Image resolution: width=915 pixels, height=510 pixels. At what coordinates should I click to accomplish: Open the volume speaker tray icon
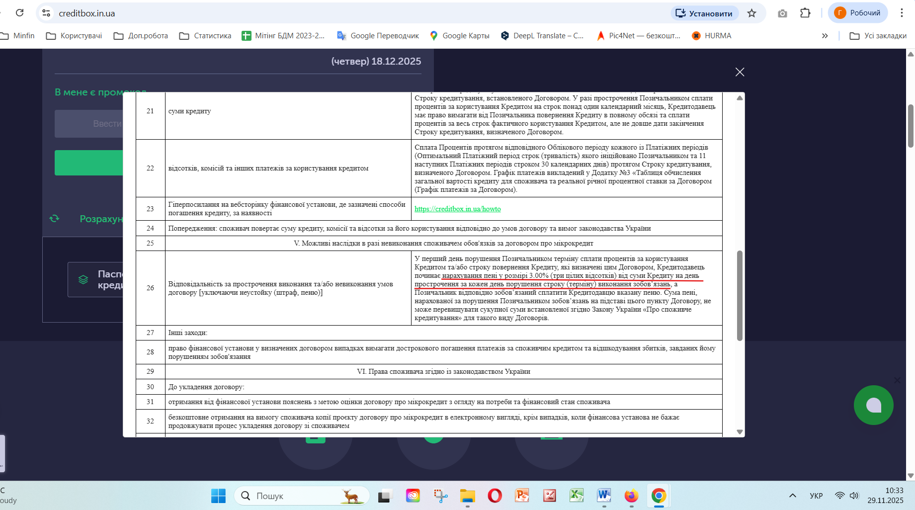[x=854, y=496]
